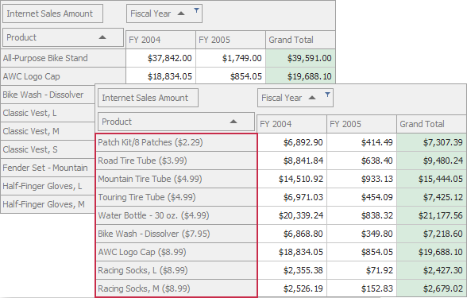The height and width of the screenshot is (298, 467).
Task: Select the Grand Total column header in the front grid
Action: [x=431, y=124]
